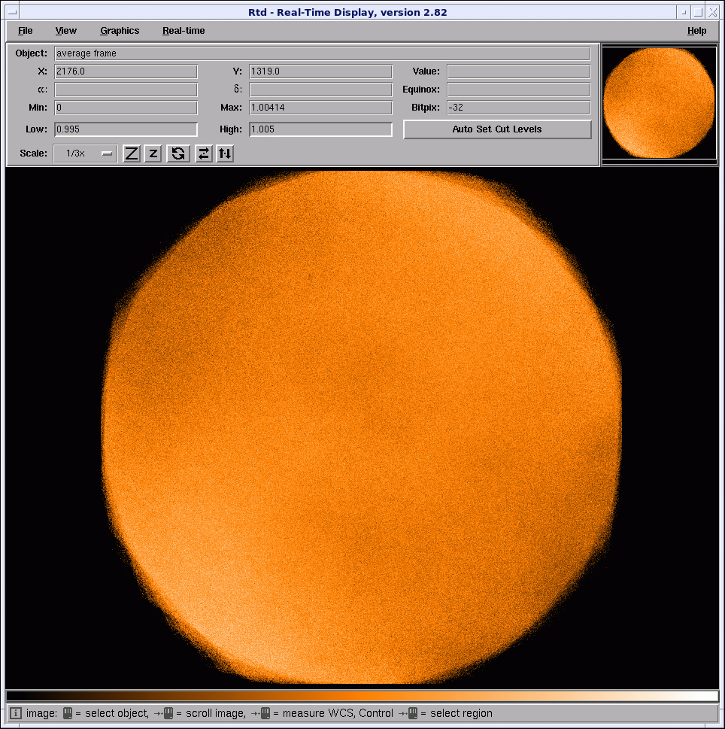Open the Scale 1/3x dropdown
Screen dimensions: 725x729
(x=86, y=153)
